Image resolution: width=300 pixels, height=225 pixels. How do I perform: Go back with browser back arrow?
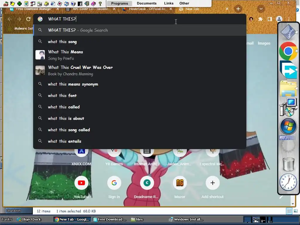point(10,19)
